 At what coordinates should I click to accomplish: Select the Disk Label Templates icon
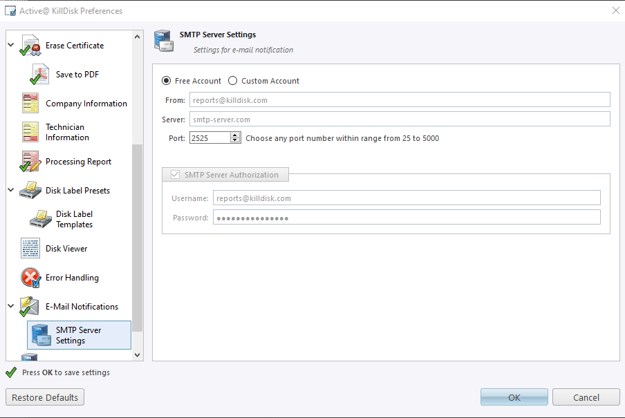coord(41,219)
